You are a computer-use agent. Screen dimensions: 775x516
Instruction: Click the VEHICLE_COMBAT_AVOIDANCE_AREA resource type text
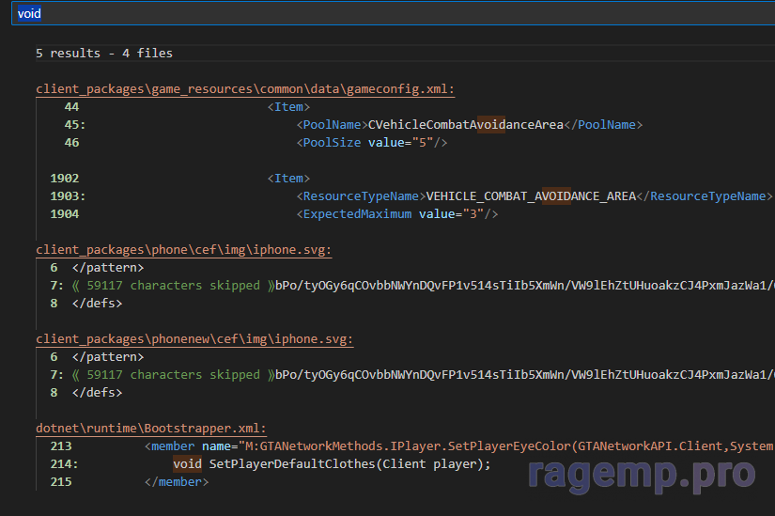(x=531, y=196)
